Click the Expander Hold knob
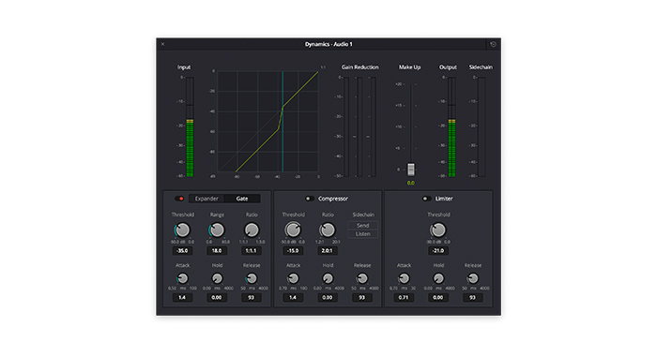 pyautogui.click(x=217, y=278)
